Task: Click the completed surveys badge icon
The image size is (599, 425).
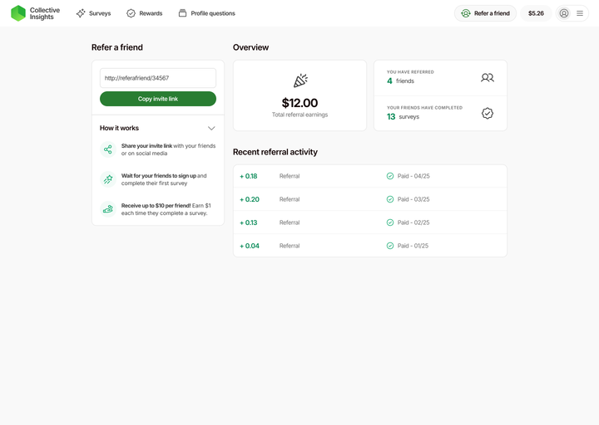Action: [488, 113]
